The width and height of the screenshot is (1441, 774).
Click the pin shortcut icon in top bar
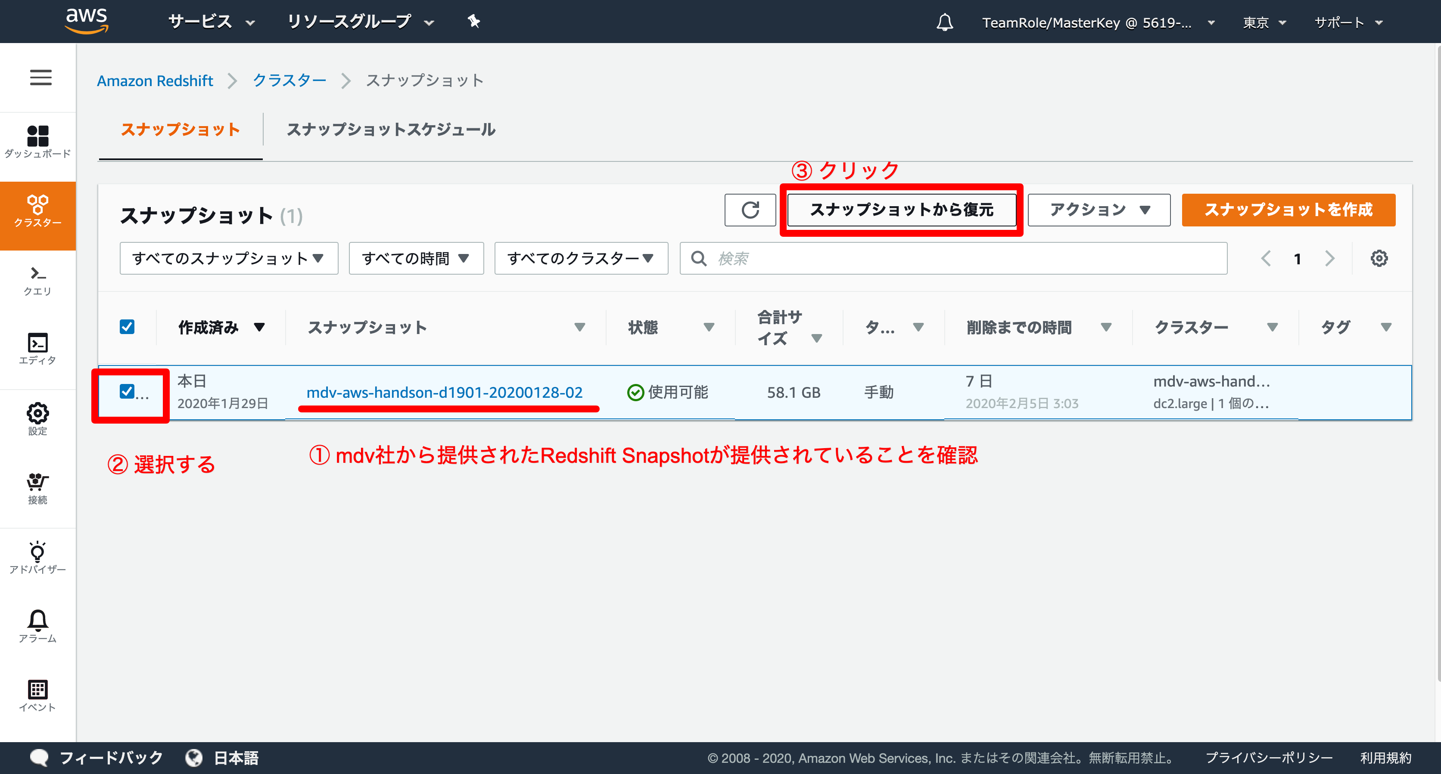tap(473, 21)
